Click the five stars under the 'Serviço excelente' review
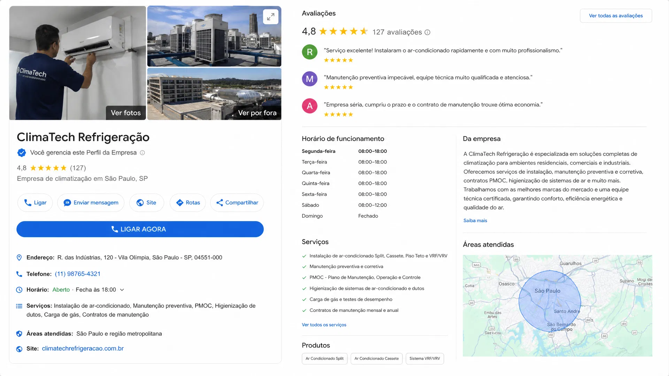The height and width of the screenshot is (376, 669). pyautogui.click(x=338, y=60)
